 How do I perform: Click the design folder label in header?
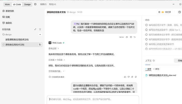click(71, 12)
